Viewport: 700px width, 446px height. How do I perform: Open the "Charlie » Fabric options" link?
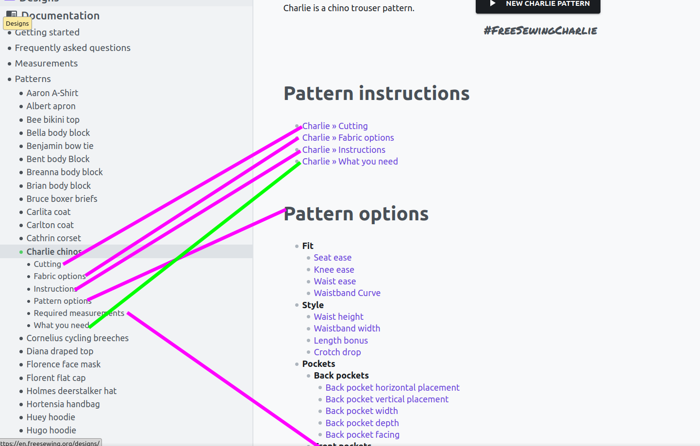[348, 137]
